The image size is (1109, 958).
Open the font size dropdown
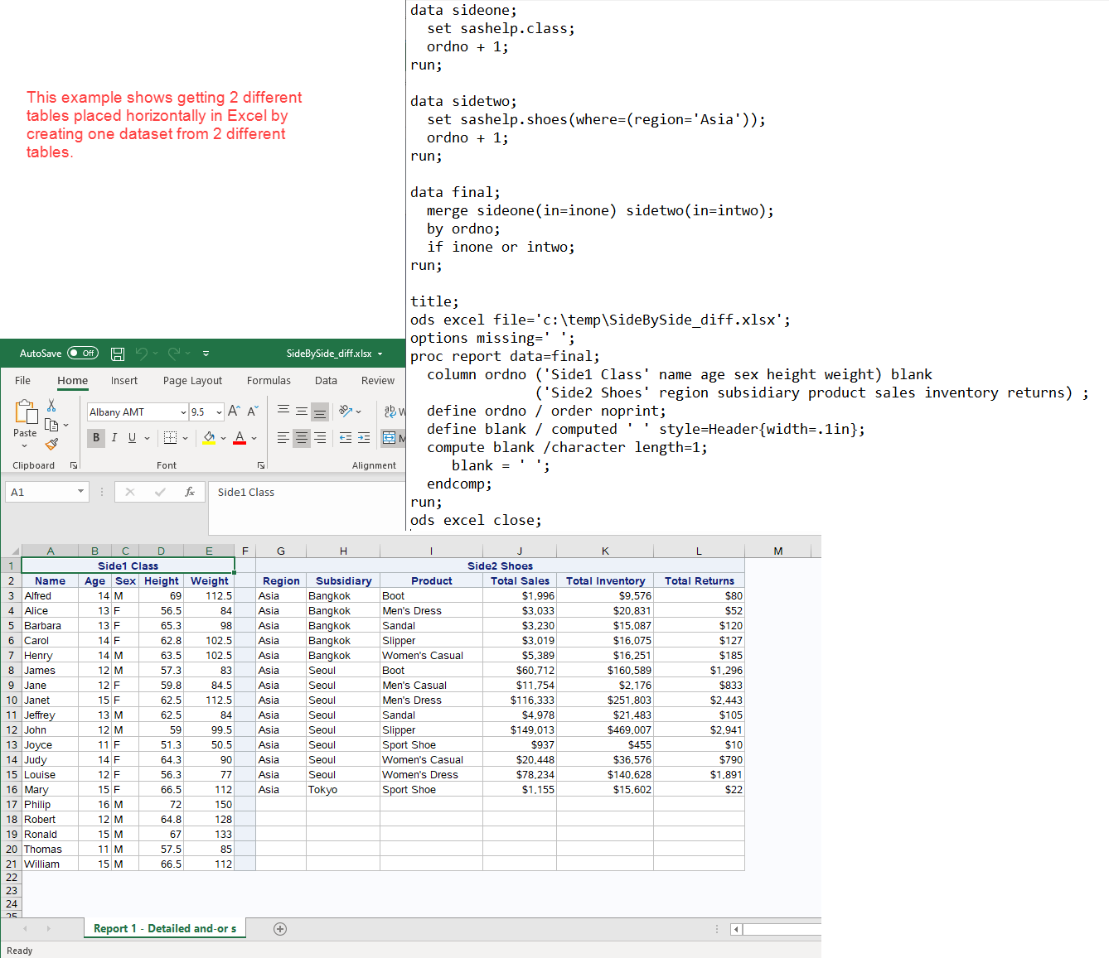pos(219,412)
